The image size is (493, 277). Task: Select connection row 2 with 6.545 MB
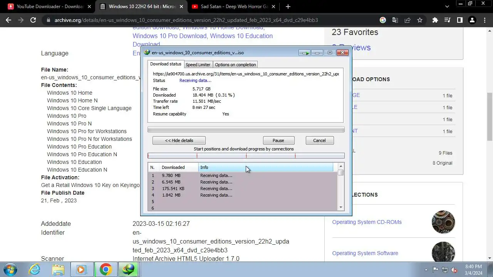coord(243,182)
